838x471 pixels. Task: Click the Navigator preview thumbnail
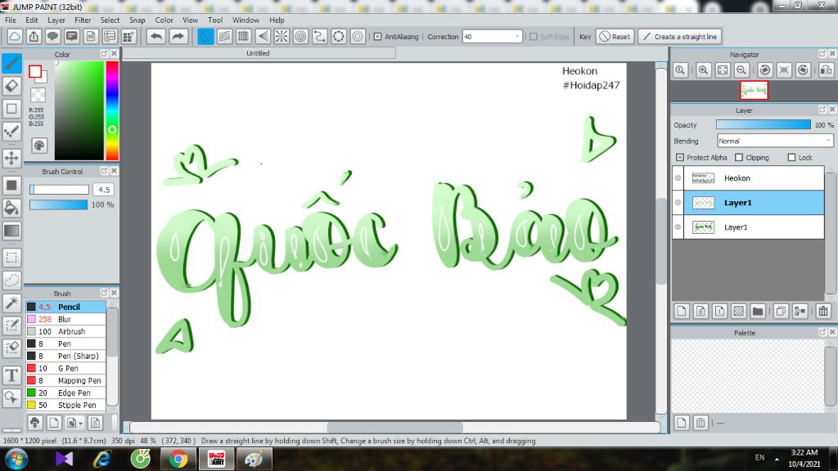click(x=754, y=90)
